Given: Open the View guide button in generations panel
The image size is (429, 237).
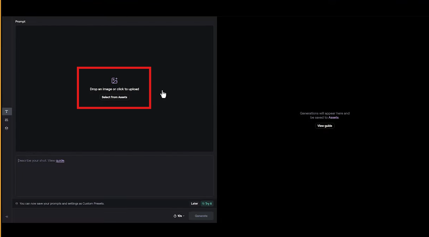Looking at the screenshot, I should tap(325, 126).
